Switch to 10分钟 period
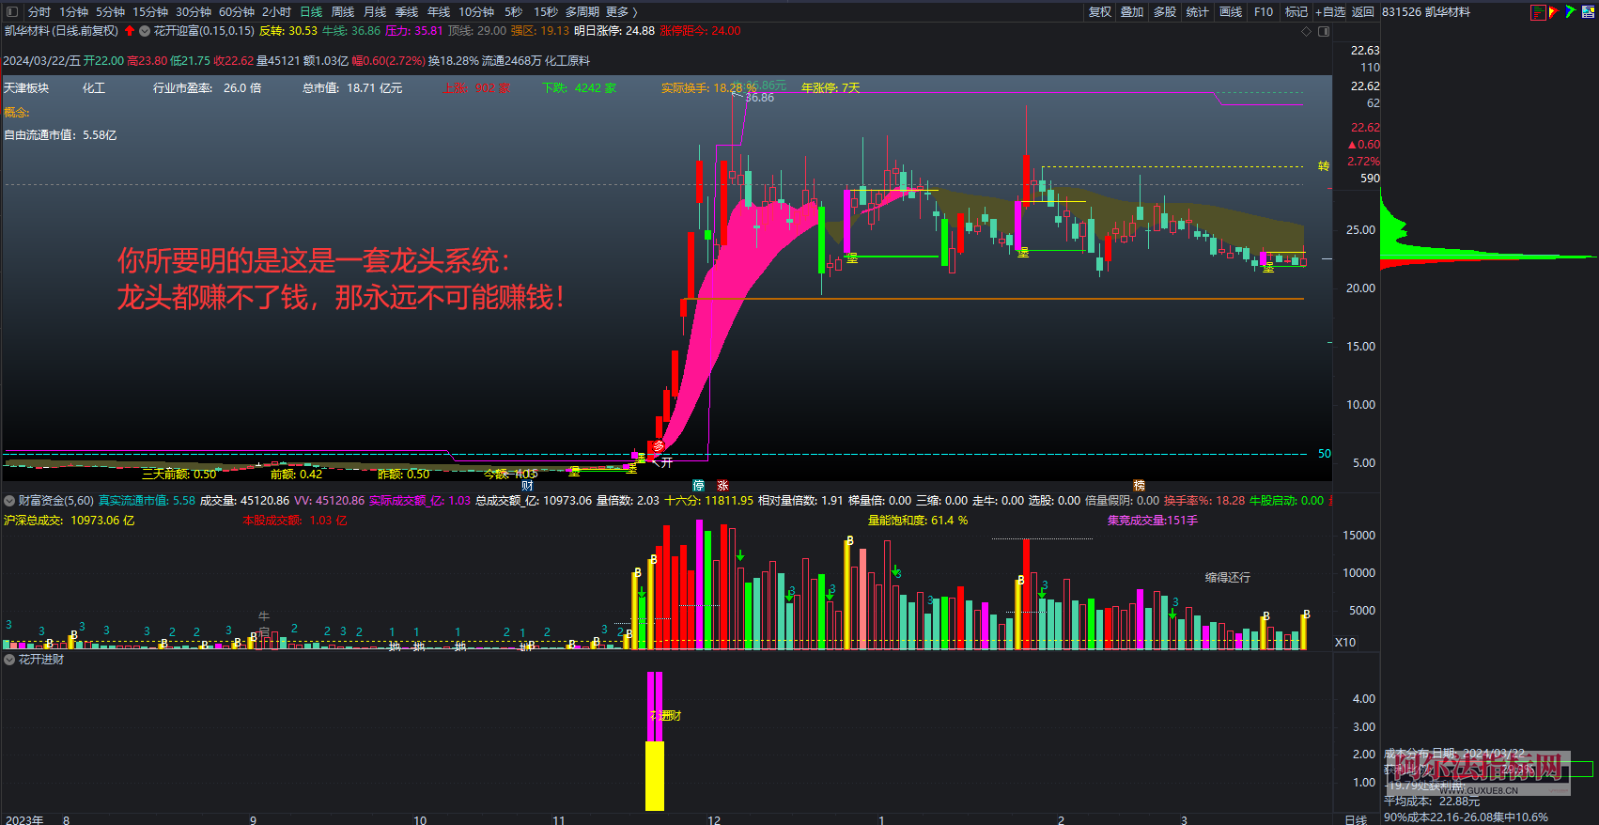The image size is (1599, 825). 476,11
